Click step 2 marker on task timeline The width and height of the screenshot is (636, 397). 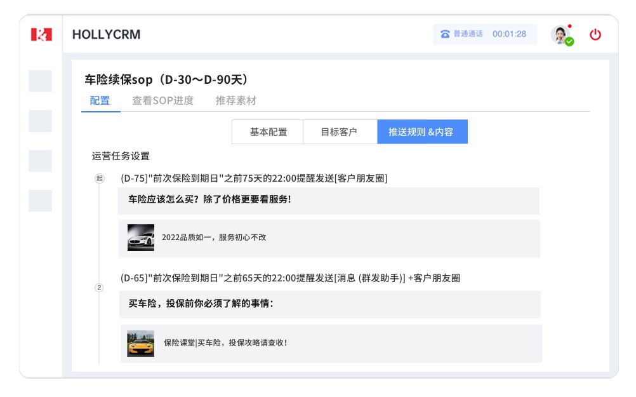pos(99,288)
